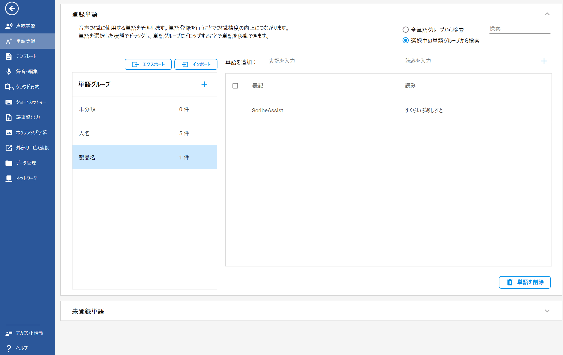
Task: Open the ヘルプ question mark icon
Action: tap(9, 348)
